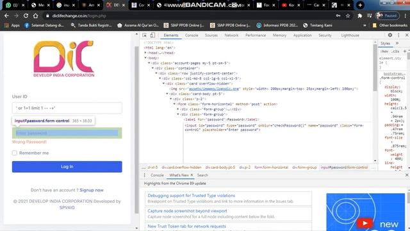The image size is (410, 231).
Task: Switch to the Security tab
Action: click(x=325, y=35)
